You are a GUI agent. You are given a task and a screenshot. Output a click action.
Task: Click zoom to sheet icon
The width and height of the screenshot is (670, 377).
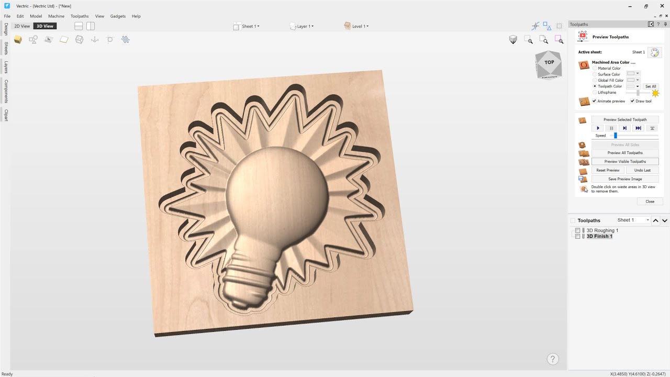(544, 39)
